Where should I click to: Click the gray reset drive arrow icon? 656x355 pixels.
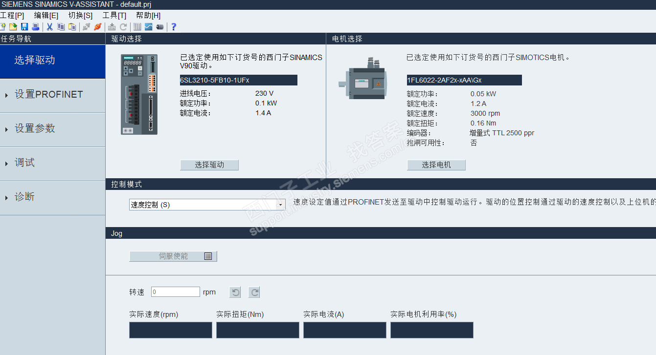tap(123, 27)
